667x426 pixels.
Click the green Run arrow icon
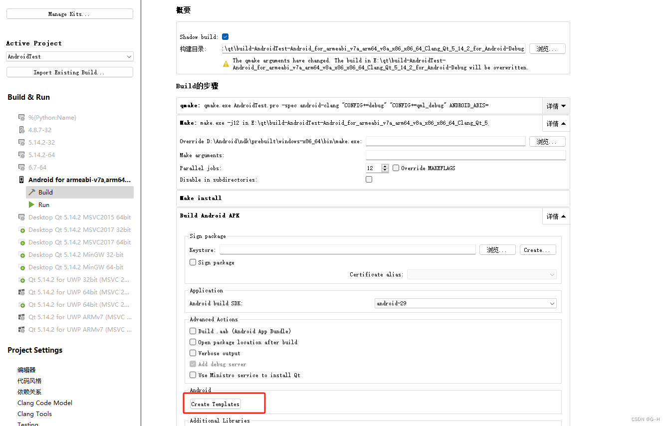31,205
